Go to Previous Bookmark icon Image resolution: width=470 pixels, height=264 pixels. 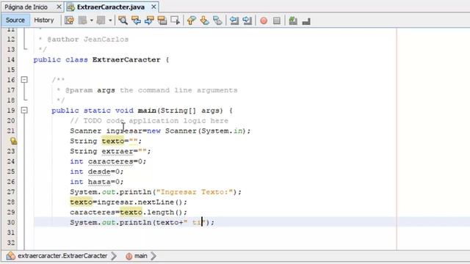click(191, 21)
